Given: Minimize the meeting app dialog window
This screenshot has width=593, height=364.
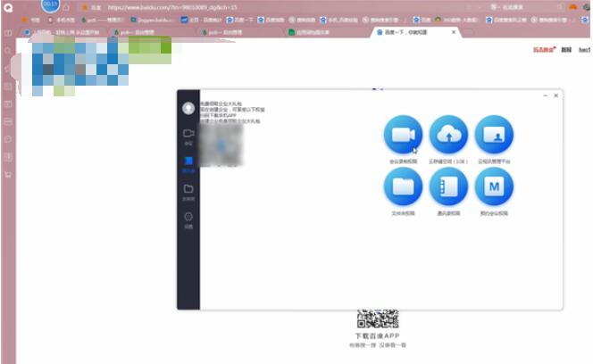Looking at the screenshot, I should (545, 95).
